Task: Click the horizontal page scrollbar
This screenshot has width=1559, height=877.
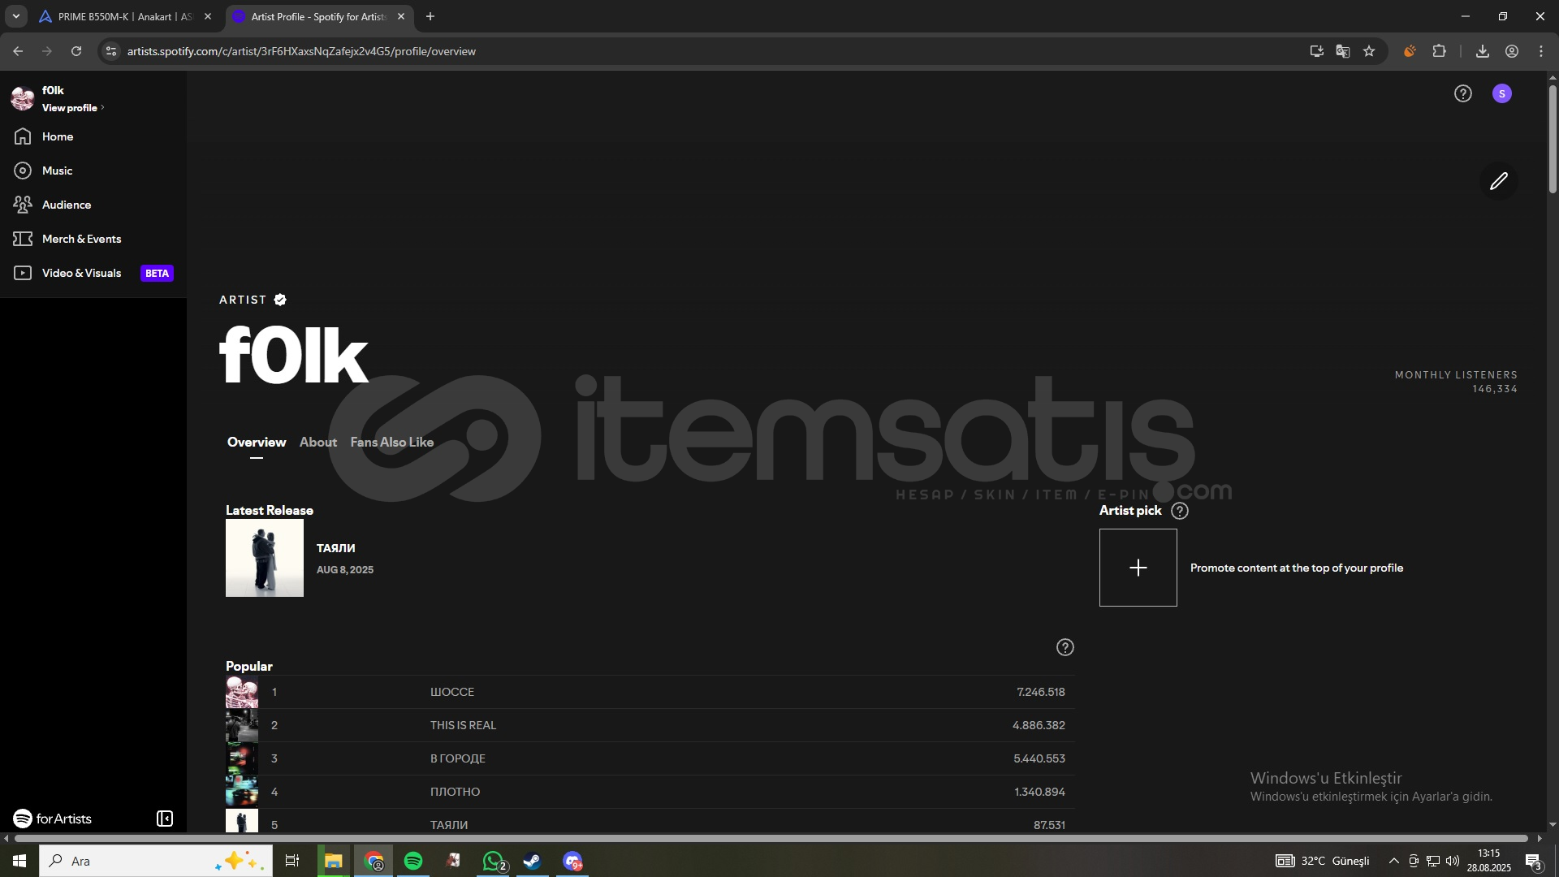Action: pos(771,838)
